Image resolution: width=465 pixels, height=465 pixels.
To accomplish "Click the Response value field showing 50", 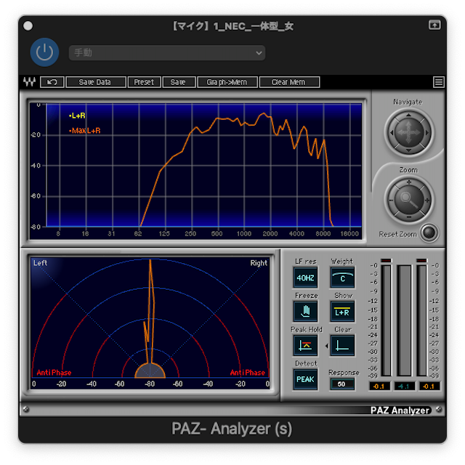I will coord(342,384).
